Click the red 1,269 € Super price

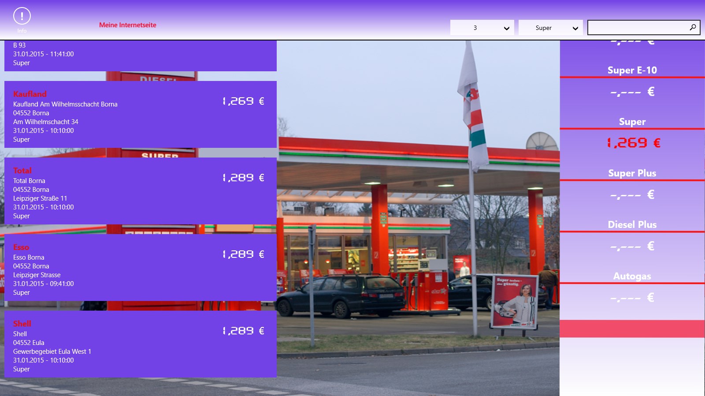(633, 143)
